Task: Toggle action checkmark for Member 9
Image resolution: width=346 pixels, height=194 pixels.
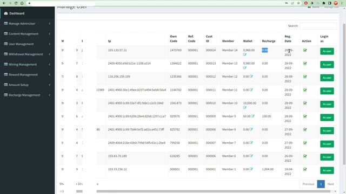Action: pos(305,116)
